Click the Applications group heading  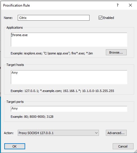[x=15, y=28]
